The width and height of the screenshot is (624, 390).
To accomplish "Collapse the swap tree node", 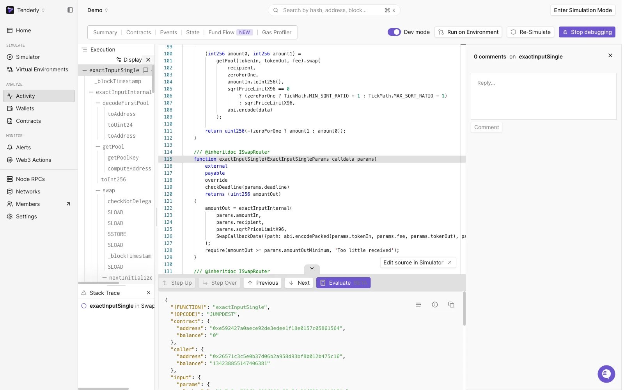I will [98, 190].
